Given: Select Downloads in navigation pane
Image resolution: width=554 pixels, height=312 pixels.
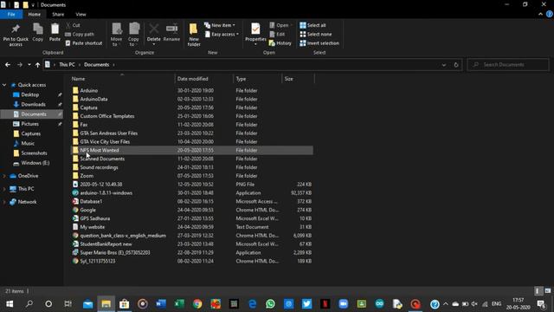Looking at the screenshot, I should tap(33, 104).
